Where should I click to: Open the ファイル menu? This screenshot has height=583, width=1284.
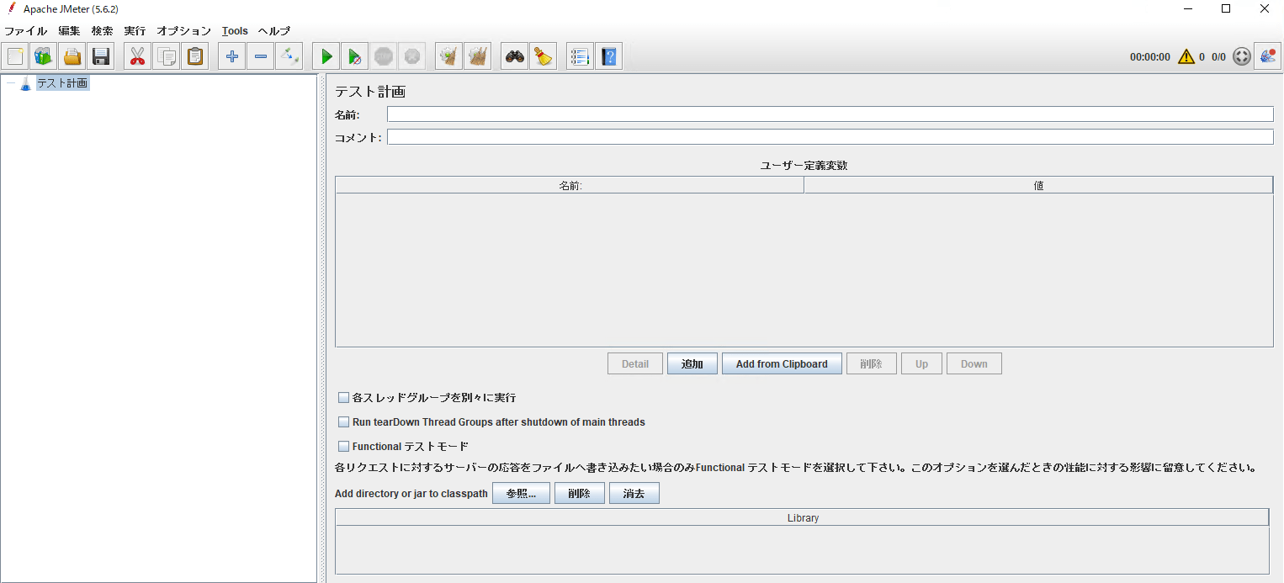25,31
